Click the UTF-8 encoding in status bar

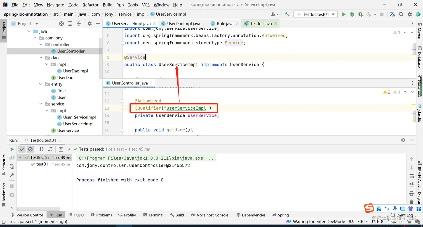[x=377, y=221]
